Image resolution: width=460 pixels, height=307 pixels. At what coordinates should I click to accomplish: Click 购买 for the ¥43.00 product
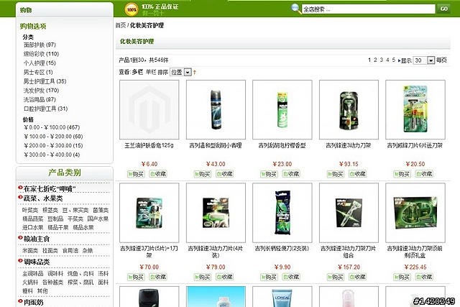pyautogui.click(x=203, y=174)
